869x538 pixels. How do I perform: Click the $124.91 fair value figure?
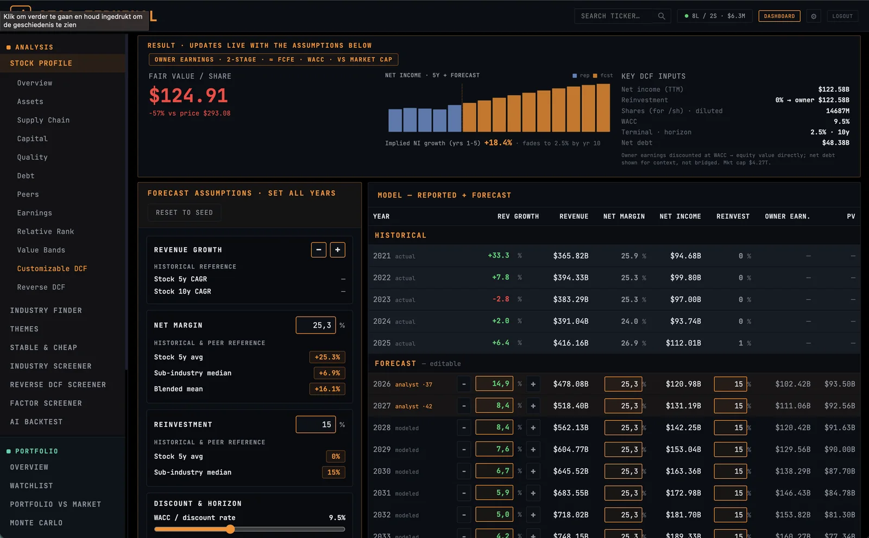click(x=188, y=96)
